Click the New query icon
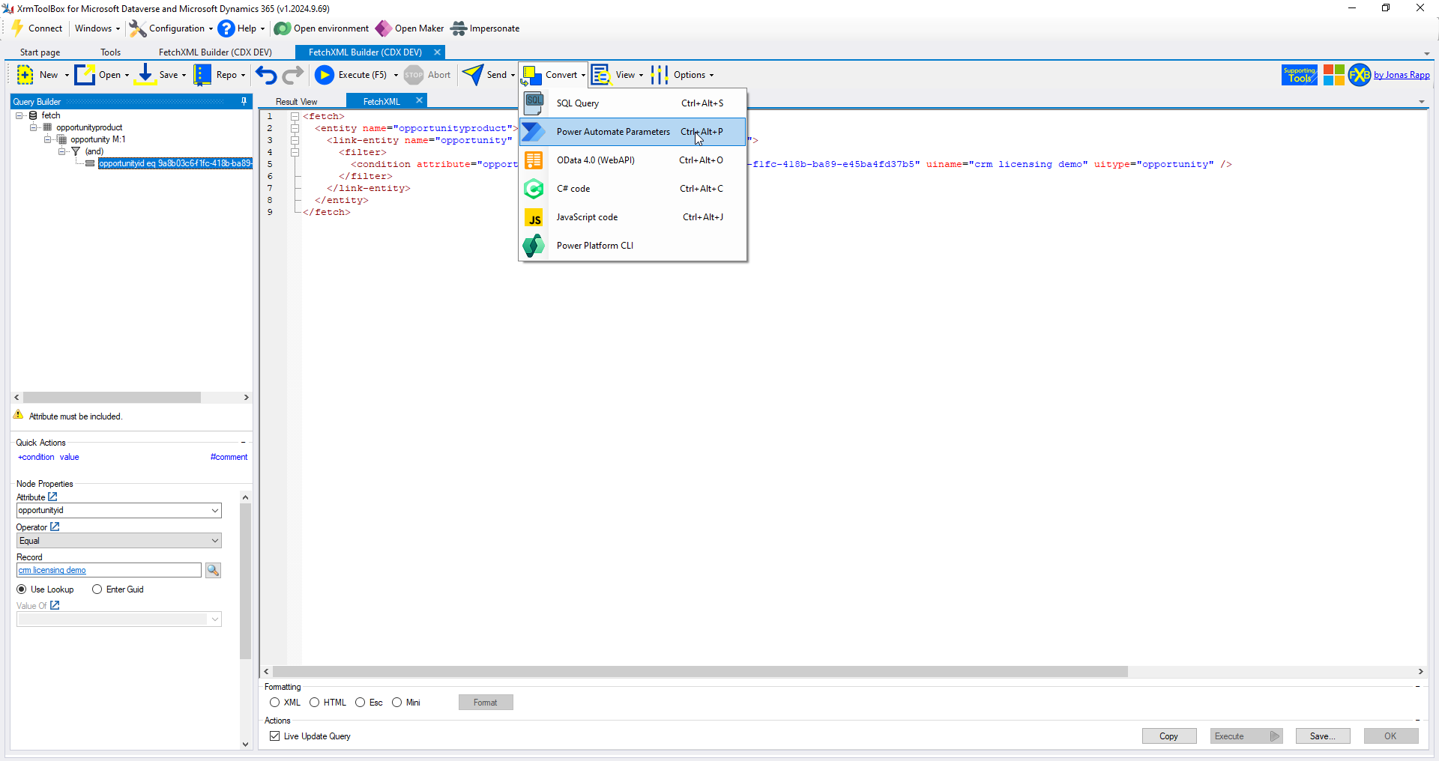This screenshot has height=761, width=1439. click(25, 75)
